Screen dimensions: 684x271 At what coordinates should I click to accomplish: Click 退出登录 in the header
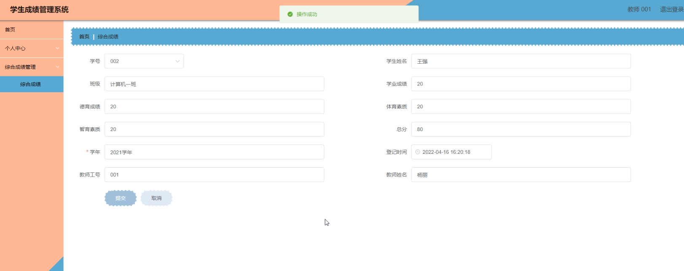[671, 9]
